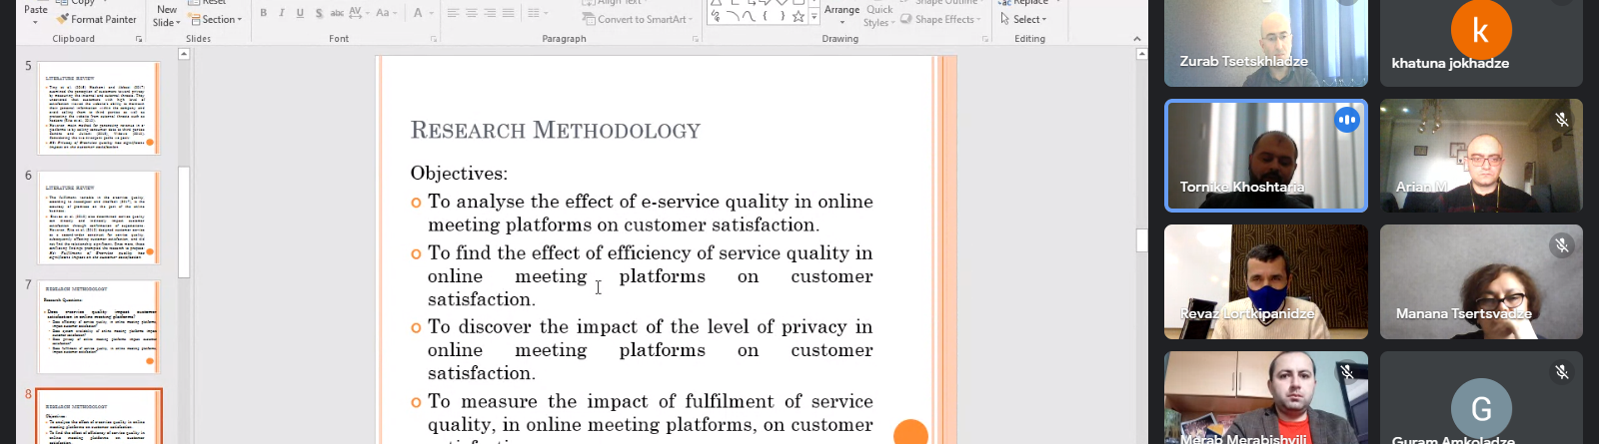Screen dimensions: 1599x444
Task: Open Character Spacing options
Action: (358, 13)
